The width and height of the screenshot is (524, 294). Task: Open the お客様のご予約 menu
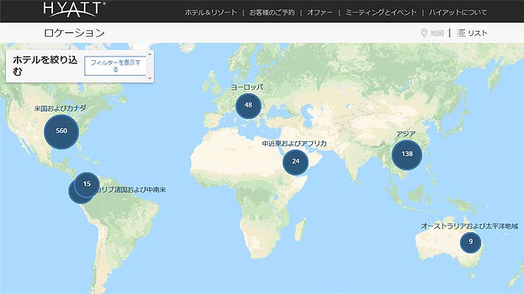[272, 12]
